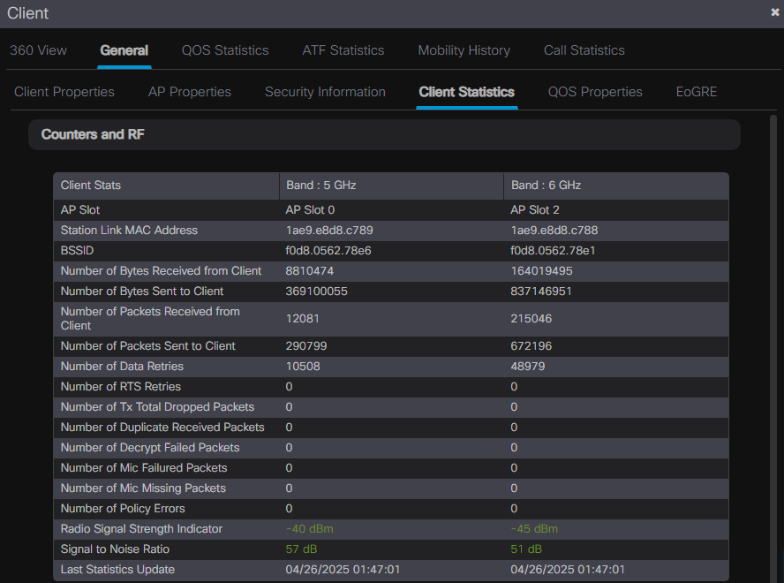
Task: Open the QOS Statistics tab
Action: [224, 50]
